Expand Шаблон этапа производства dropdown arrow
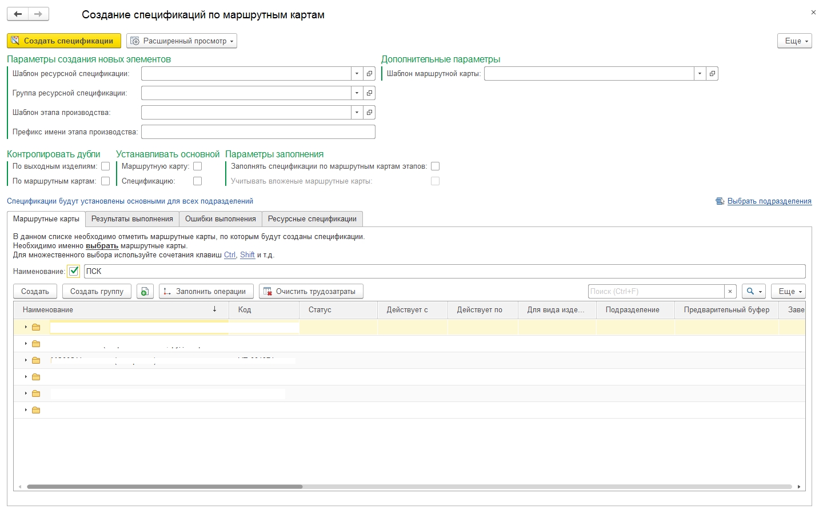This screenshot has height=513, width=823. [x=357, y=113]
